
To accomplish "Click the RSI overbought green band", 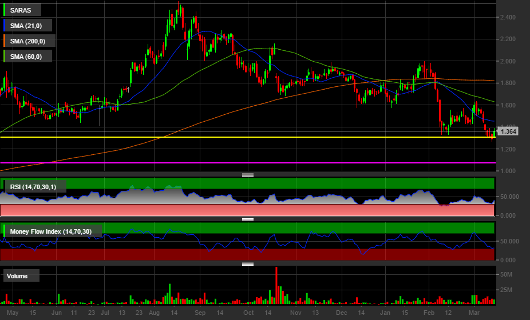I will point(286,183).
